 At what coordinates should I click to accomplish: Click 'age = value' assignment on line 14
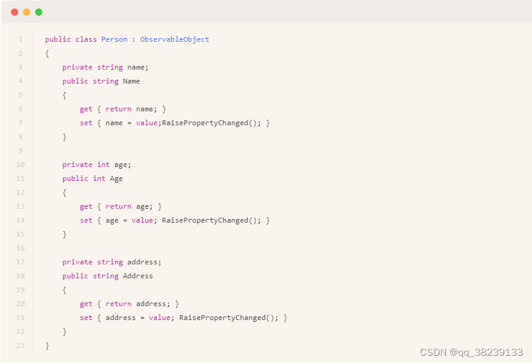click(x=130, y=220)
